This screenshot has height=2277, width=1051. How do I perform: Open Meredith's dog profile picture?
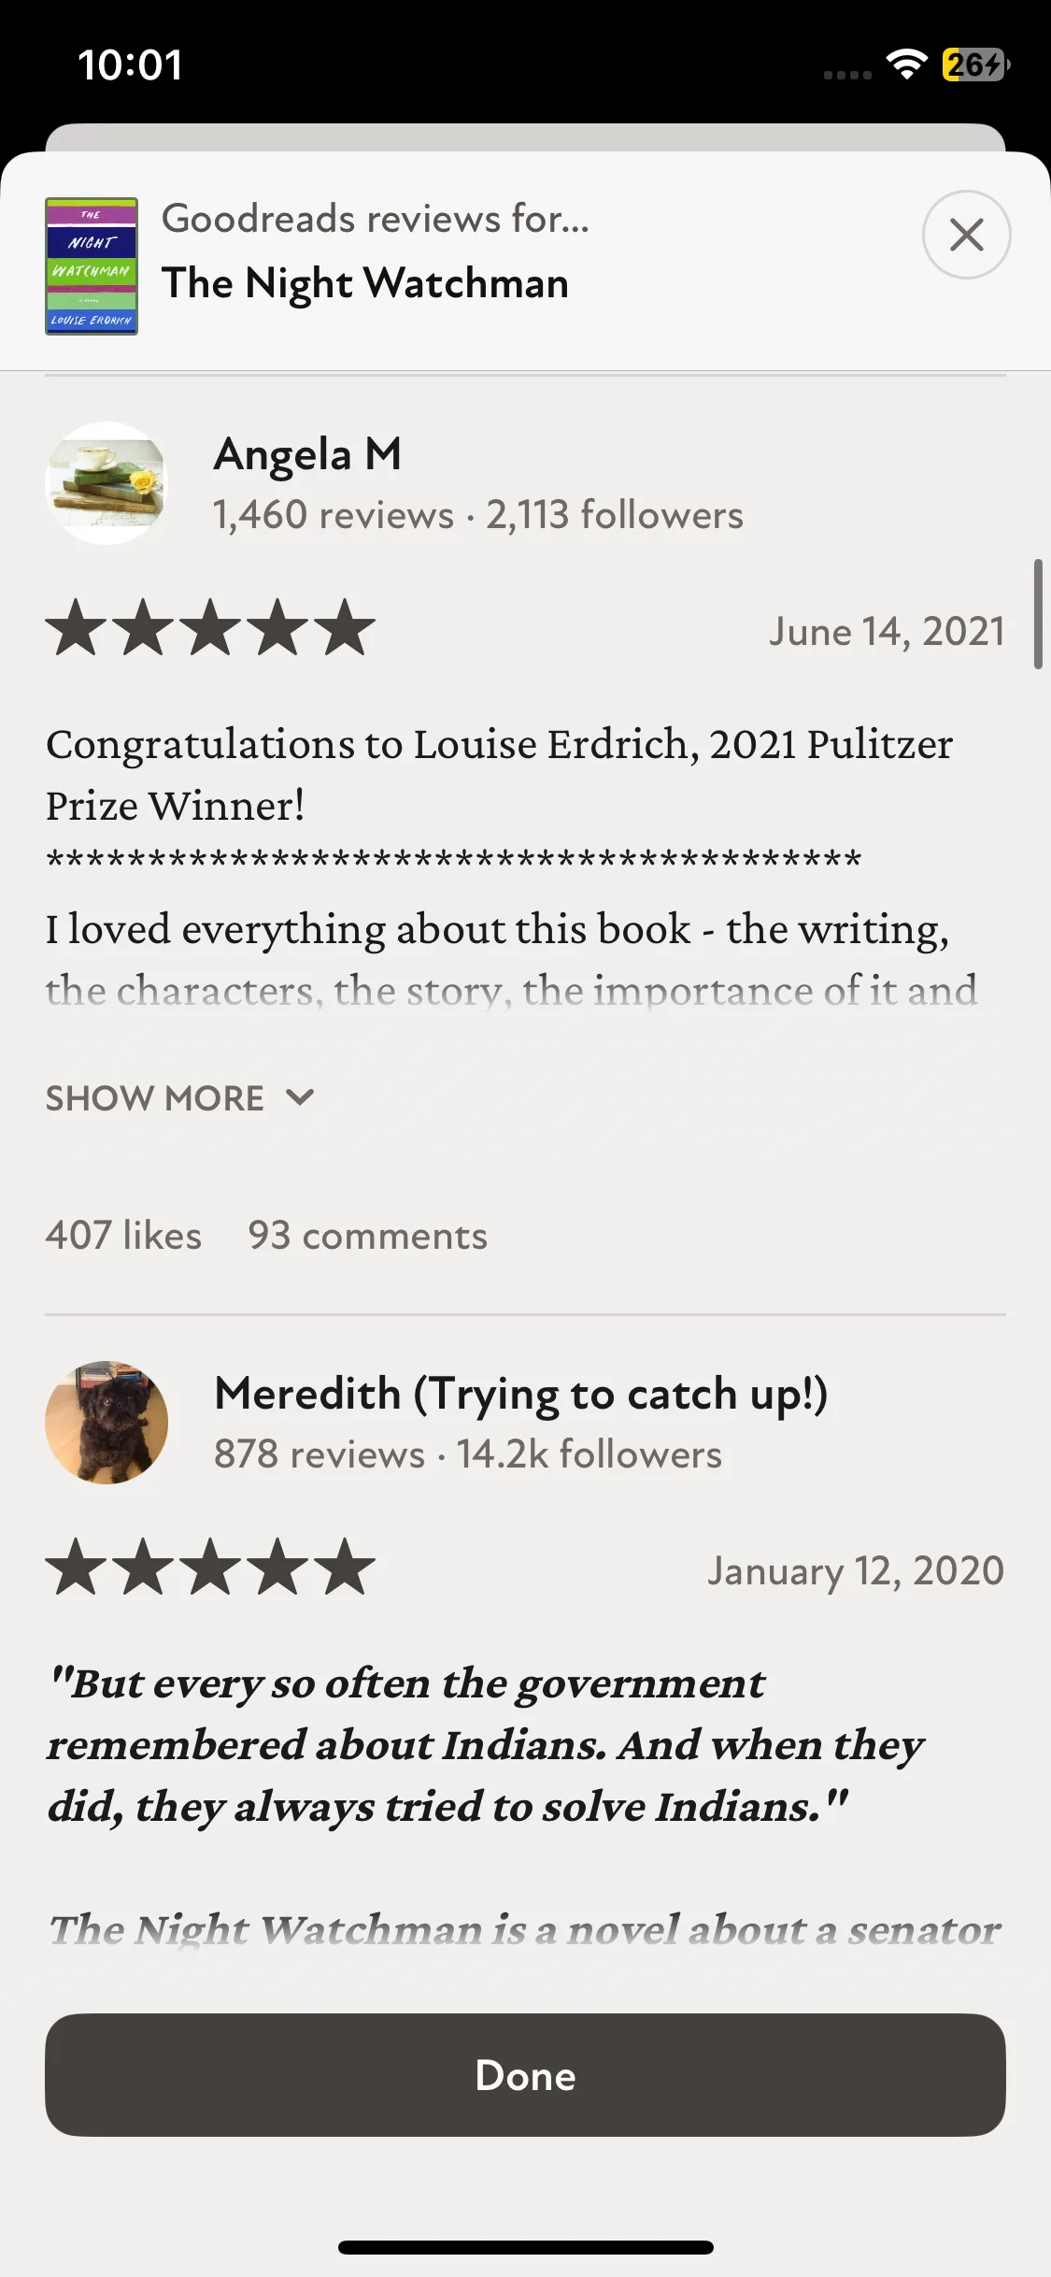coord(107,1422)
